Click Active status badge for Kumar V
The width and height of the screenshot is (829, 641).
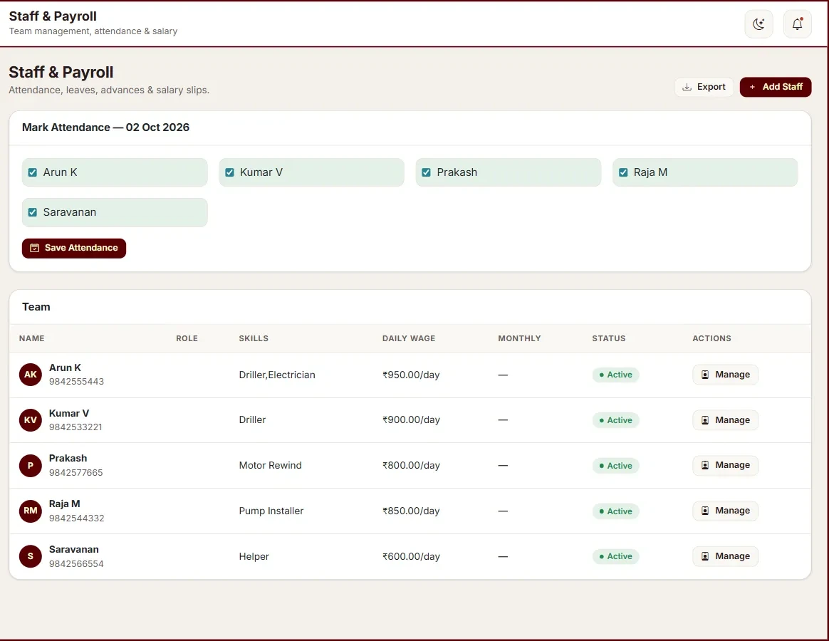pyautogui.click(x=615, y=420)
